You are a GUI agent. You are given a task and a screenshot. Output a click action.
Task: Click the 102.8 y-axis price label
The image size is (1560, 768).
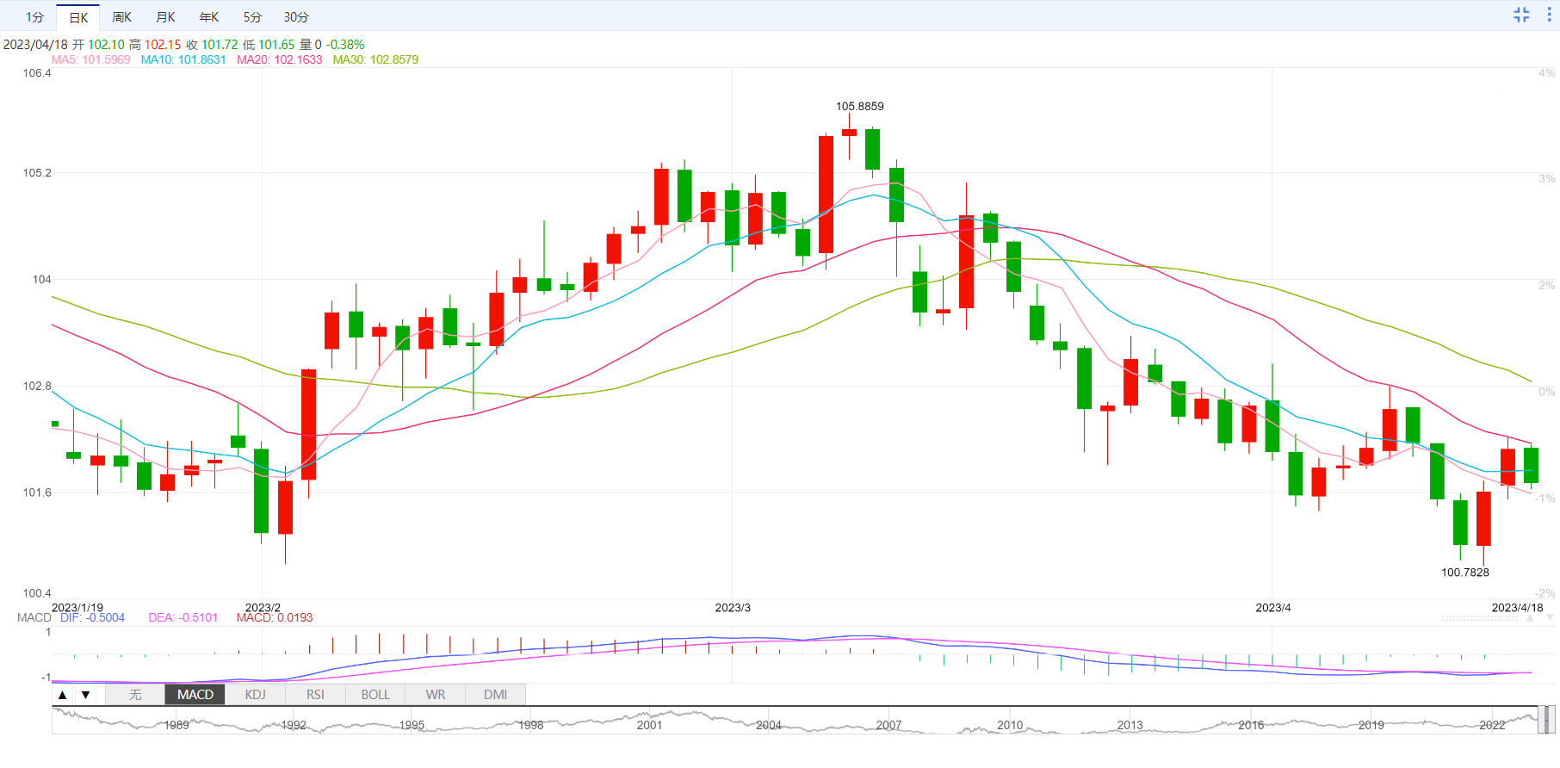point(37,386)
